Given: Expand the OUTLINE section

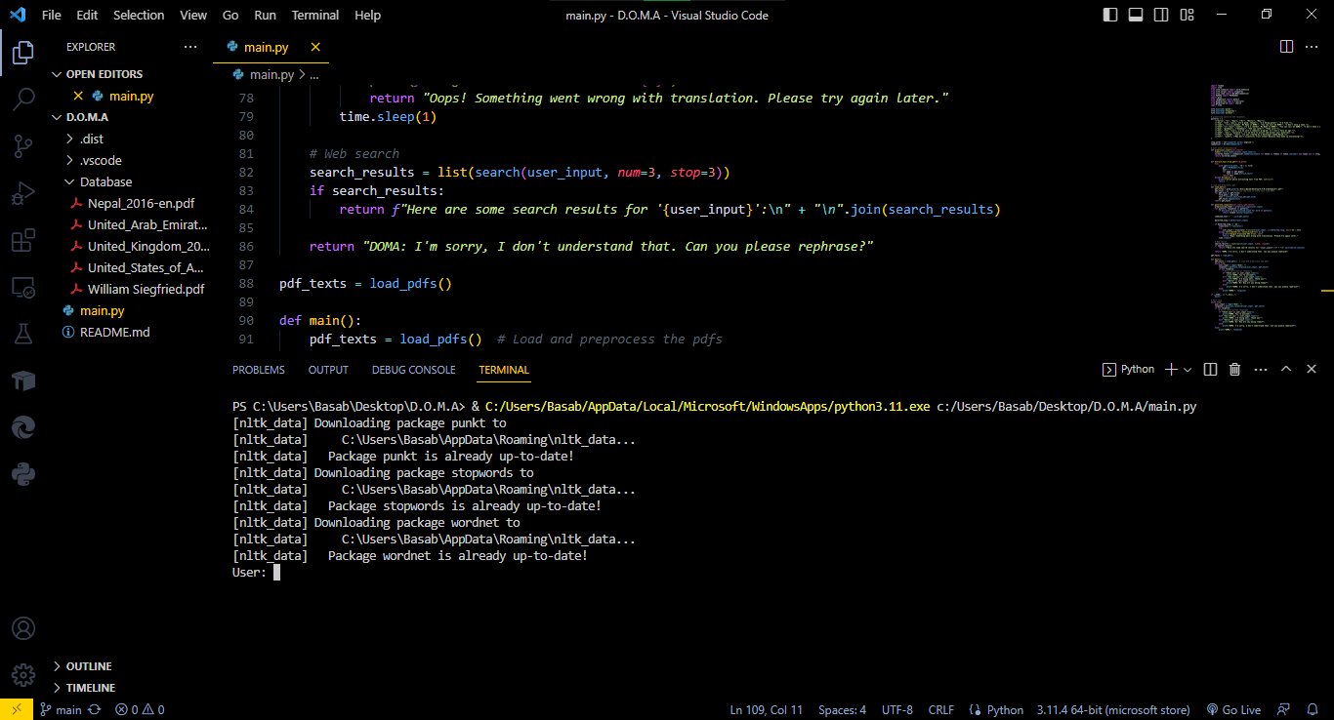Looking at the screenshot, I should coord(89,666).
